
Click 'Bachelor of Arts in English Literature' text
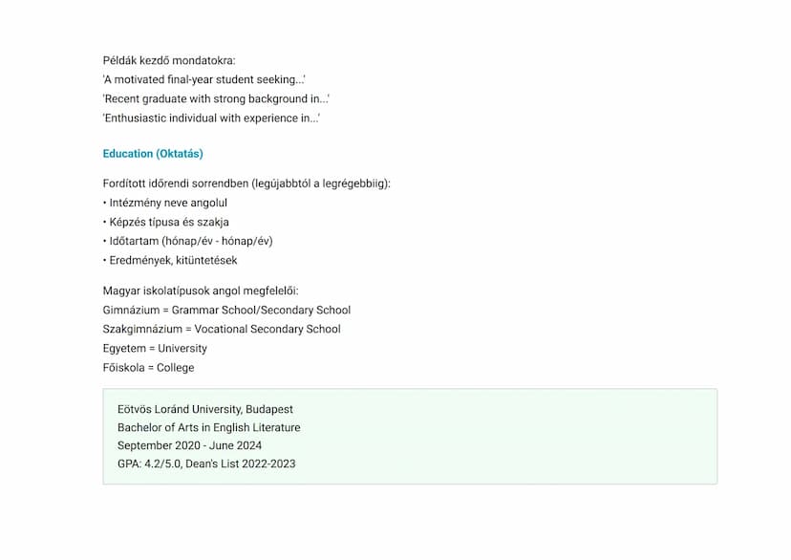tap(208, 427)
